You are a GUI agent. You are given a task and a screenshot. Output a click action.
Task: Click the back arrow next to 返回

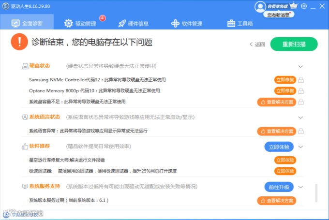tap(251, 44)
